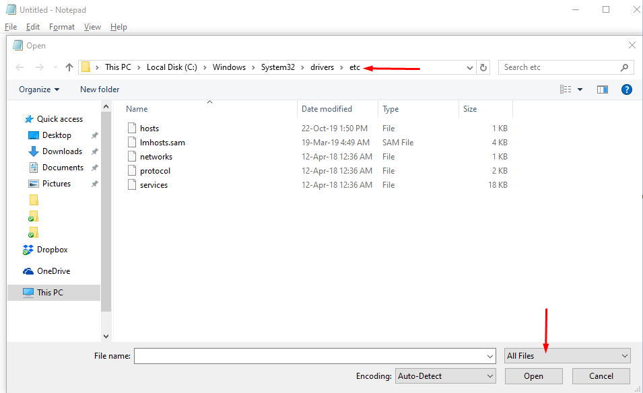643x393 pixels.
Task: Open the Organize dropdown menu
Action: (38, 89)
